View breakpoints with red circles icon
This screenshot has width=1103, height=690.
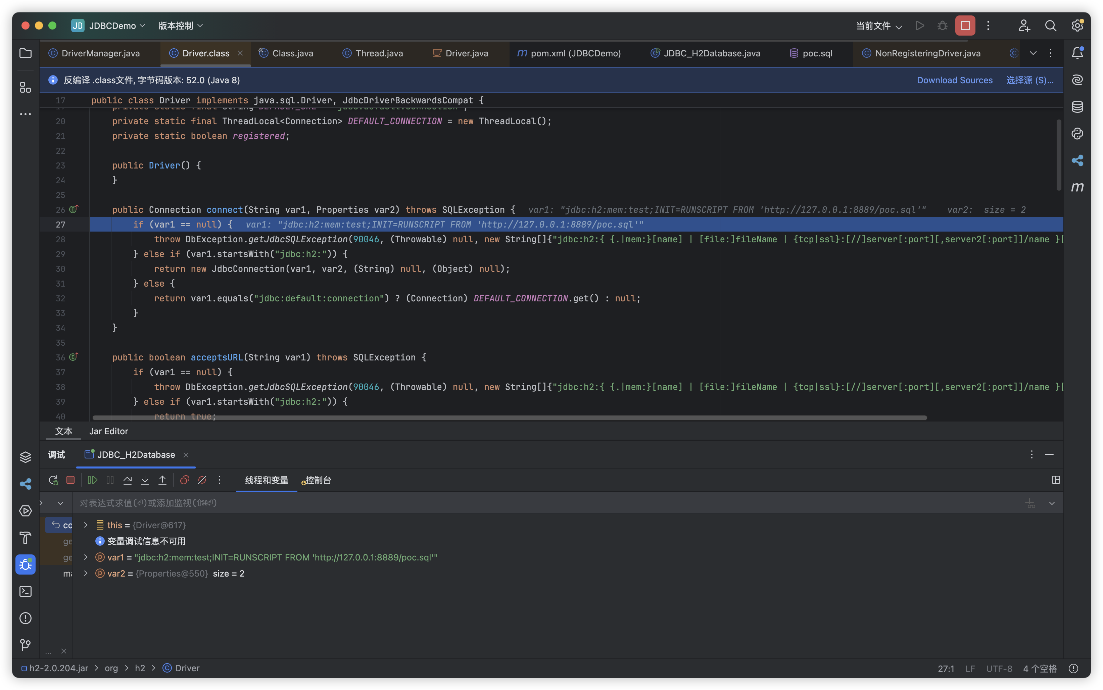184,480
